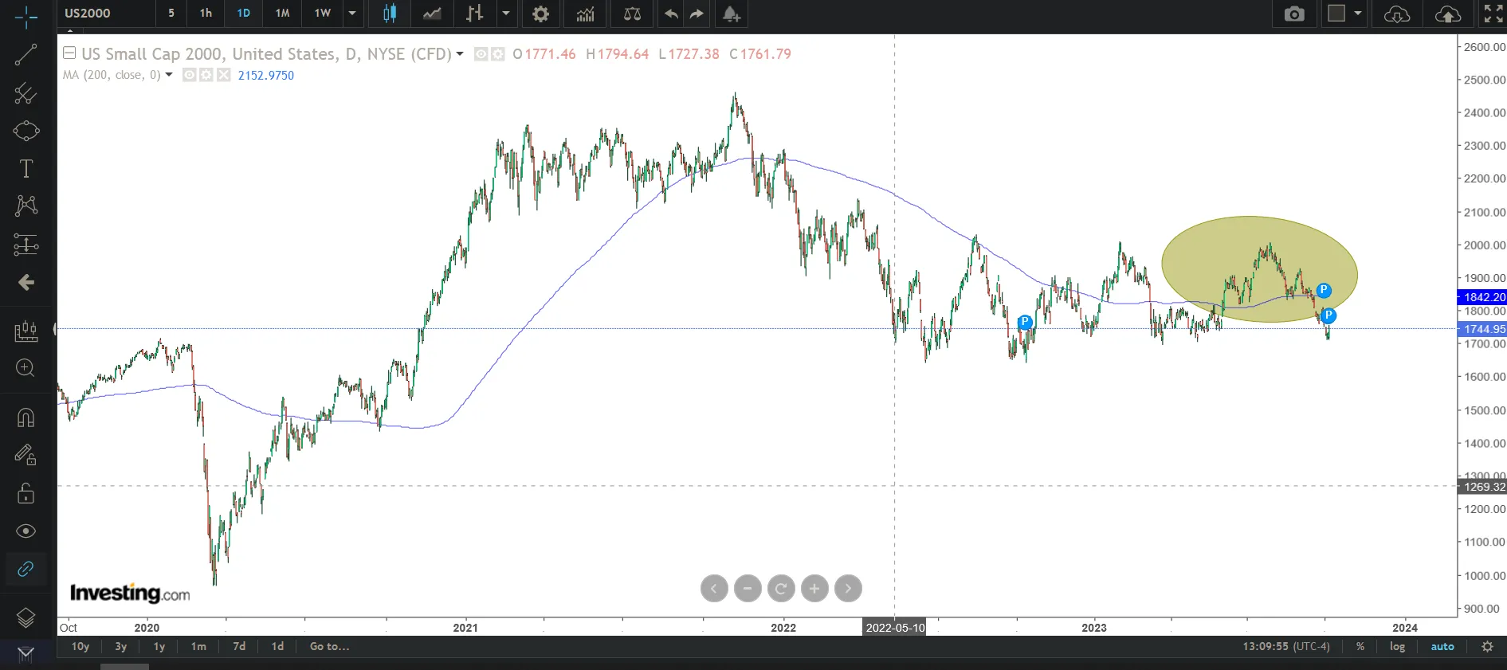Expand the MA (200, close, 0) dropdown
Viewport: 1507px width, 670px height.
coord(169,75)
